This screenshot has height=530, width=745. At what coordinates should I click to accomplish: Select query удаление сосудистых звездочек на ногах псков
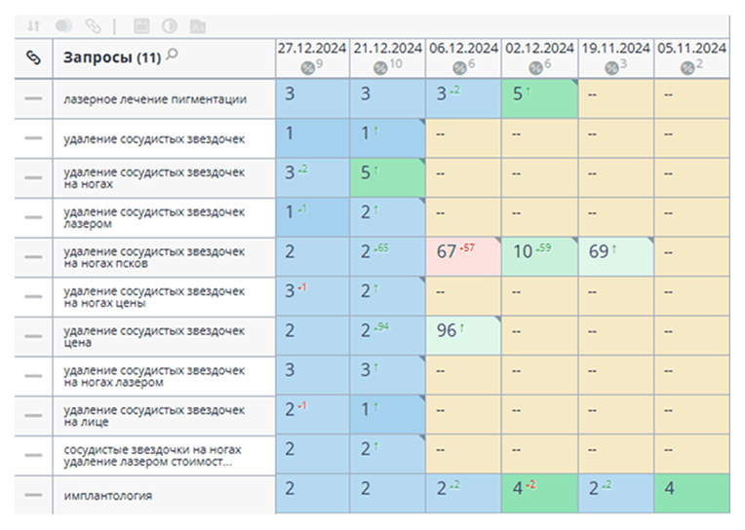pyautogui.click(x=154, y=257)
